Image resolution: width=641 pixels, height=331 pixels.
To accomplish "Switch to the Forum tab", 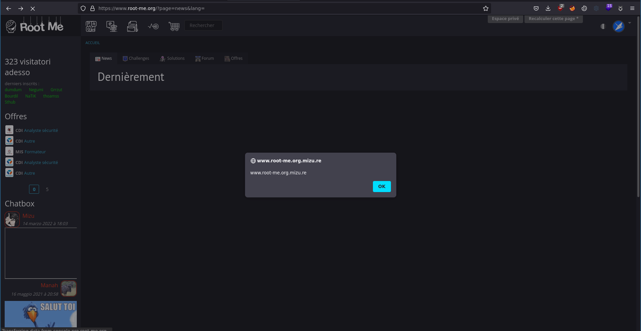I will 205,58.
